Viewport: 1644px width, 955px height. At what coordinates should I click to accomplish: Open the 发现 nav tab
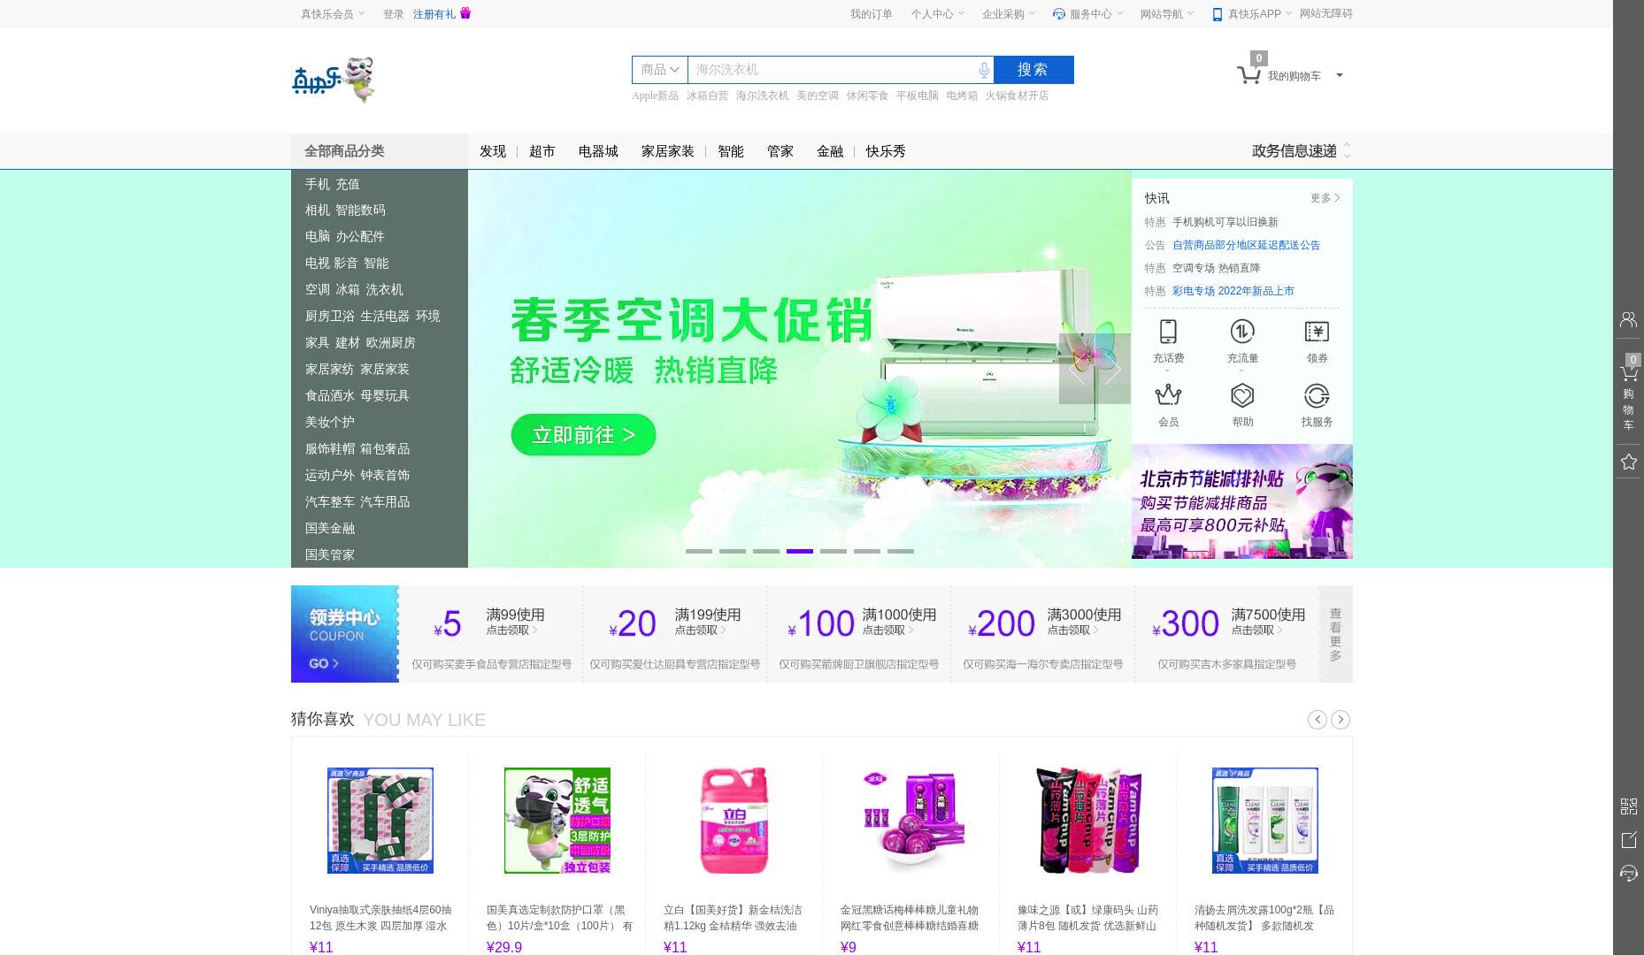coord(493,151)
